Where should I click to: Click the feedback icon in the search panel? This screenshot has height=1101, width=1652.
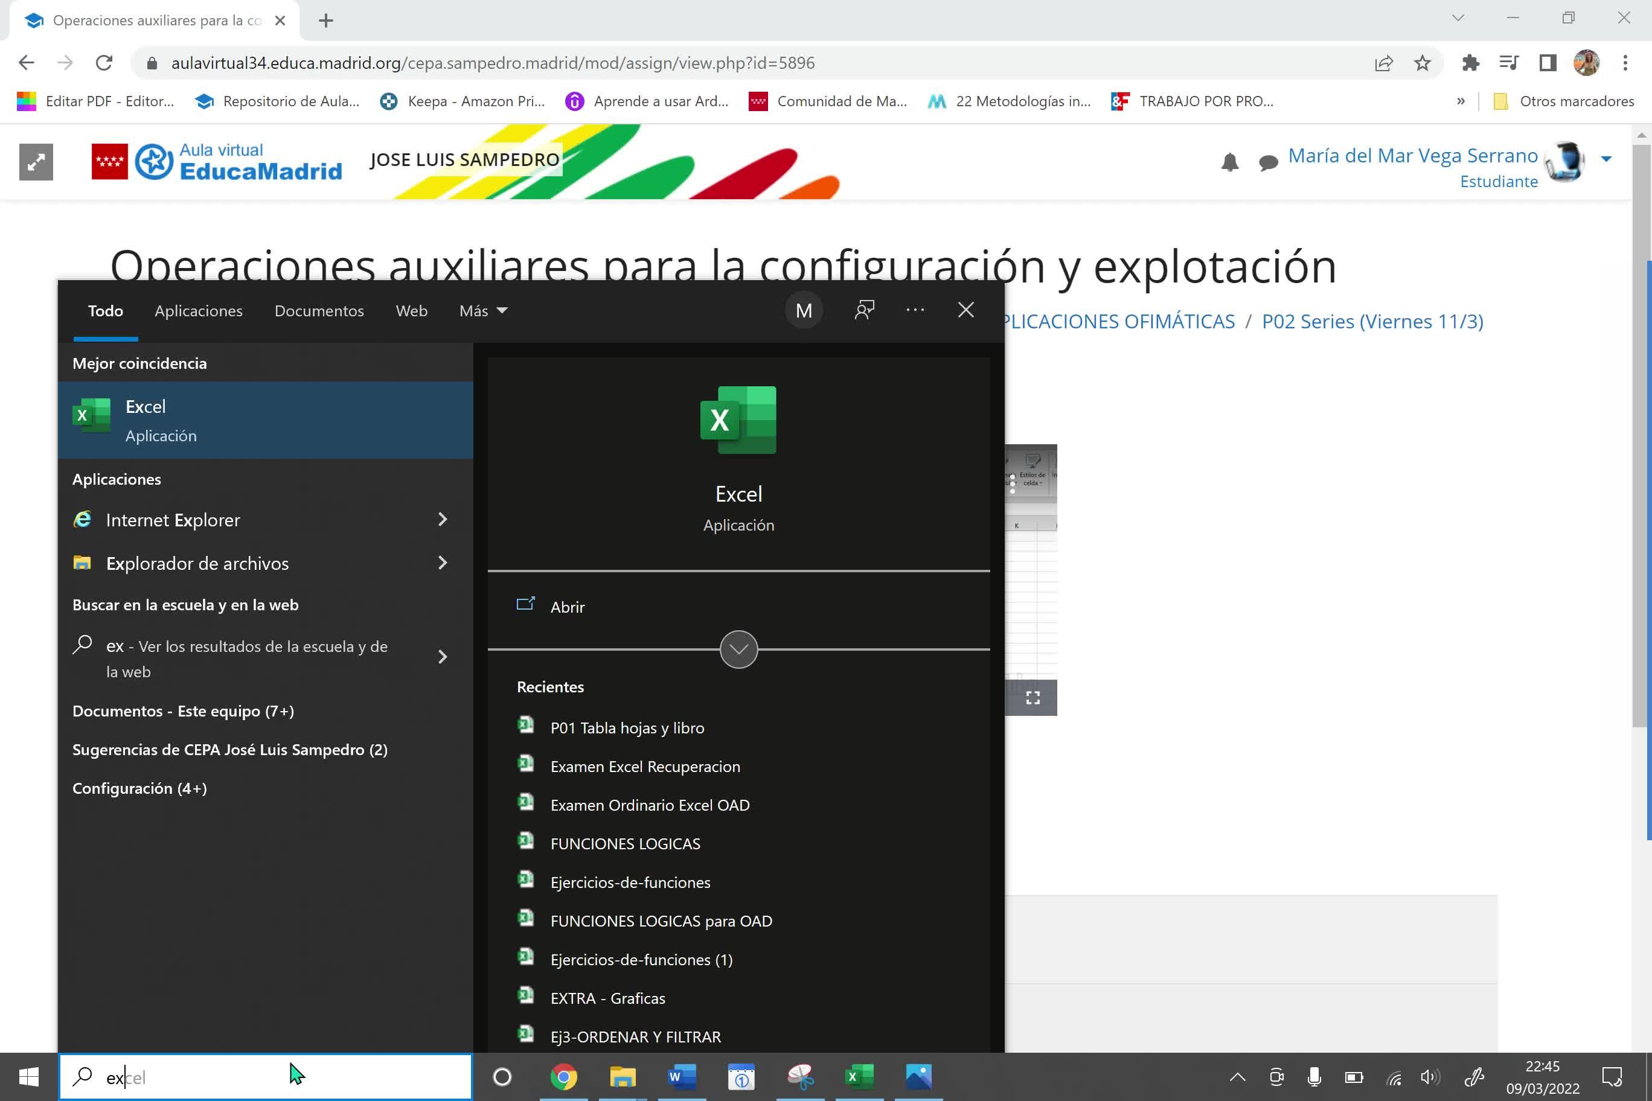864,310
